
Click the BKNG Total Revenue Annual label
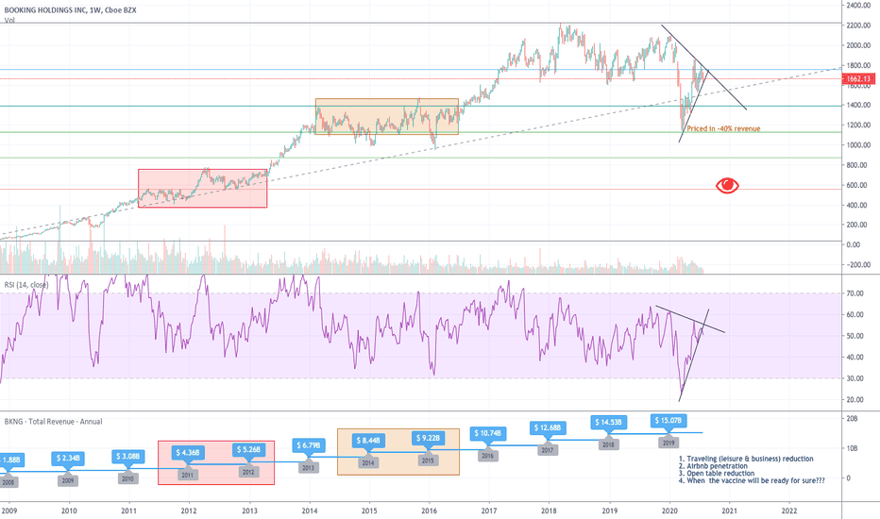tap(53, 422)
